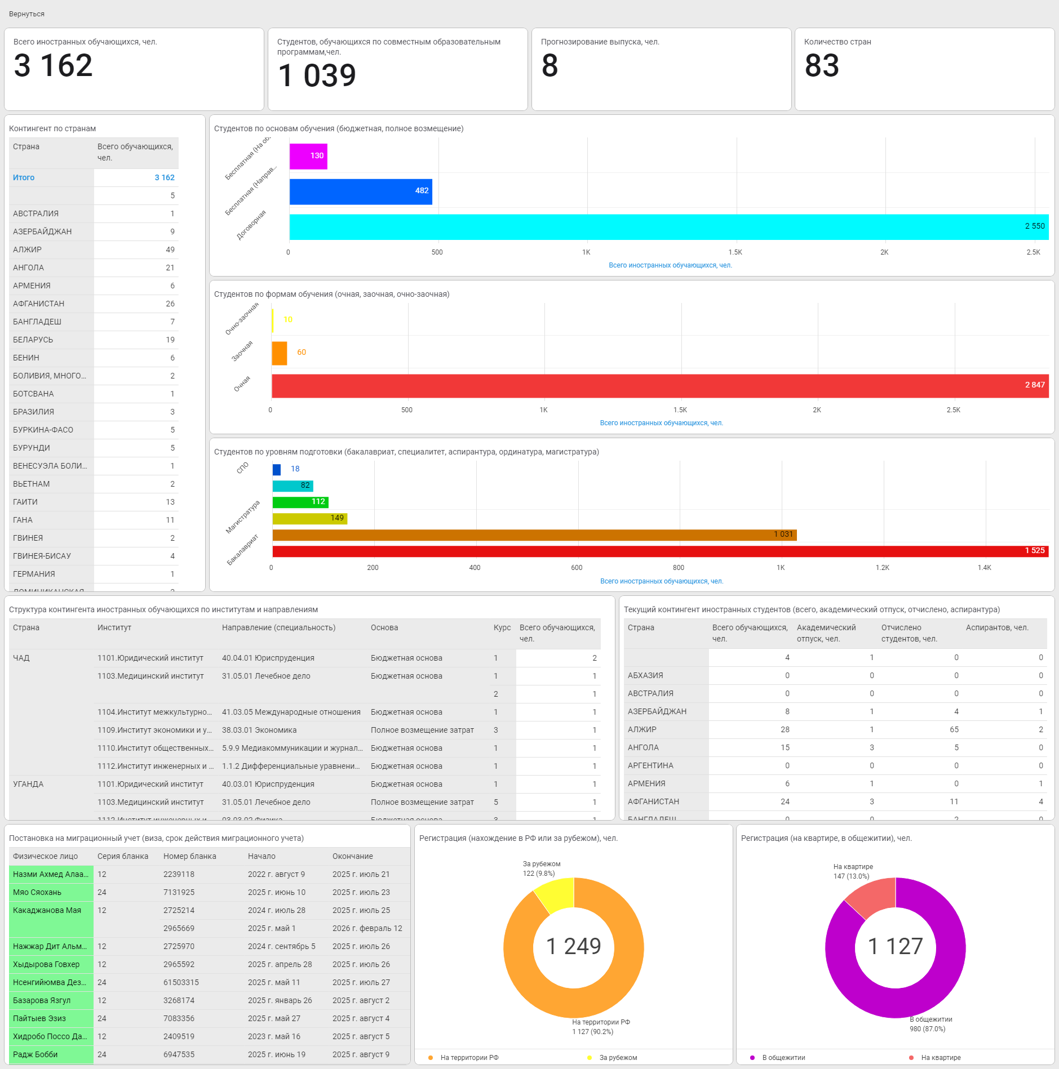Click the red Бакалавриат bar showing 1 525

point(659,551)
